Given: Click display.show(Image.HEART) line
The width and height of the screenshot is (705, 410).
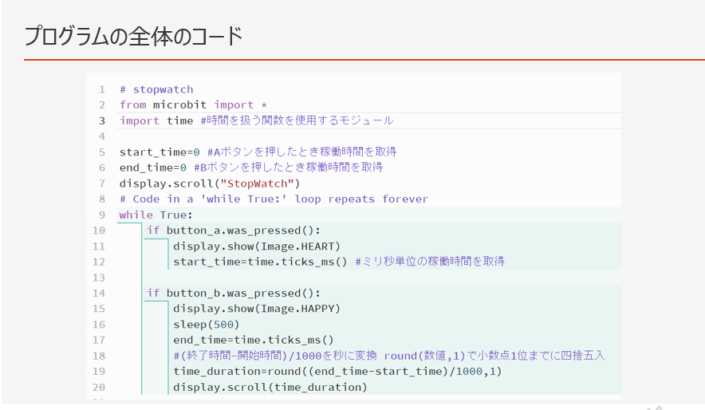Looking at the screenshot, I should pos(257,246).
